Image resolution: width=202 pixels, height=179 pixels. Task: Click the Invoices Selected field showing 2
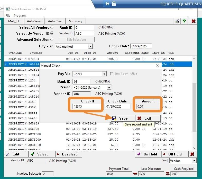(x=48, y=174)
